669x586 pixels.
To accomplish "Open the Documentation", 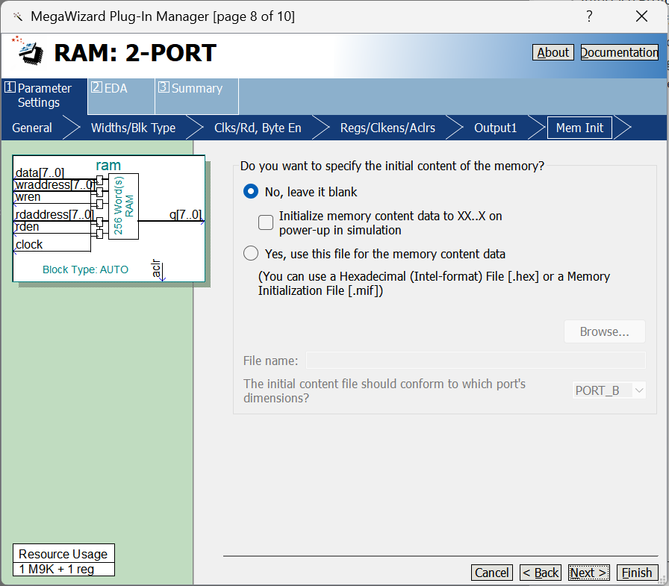I will point(620,52).
